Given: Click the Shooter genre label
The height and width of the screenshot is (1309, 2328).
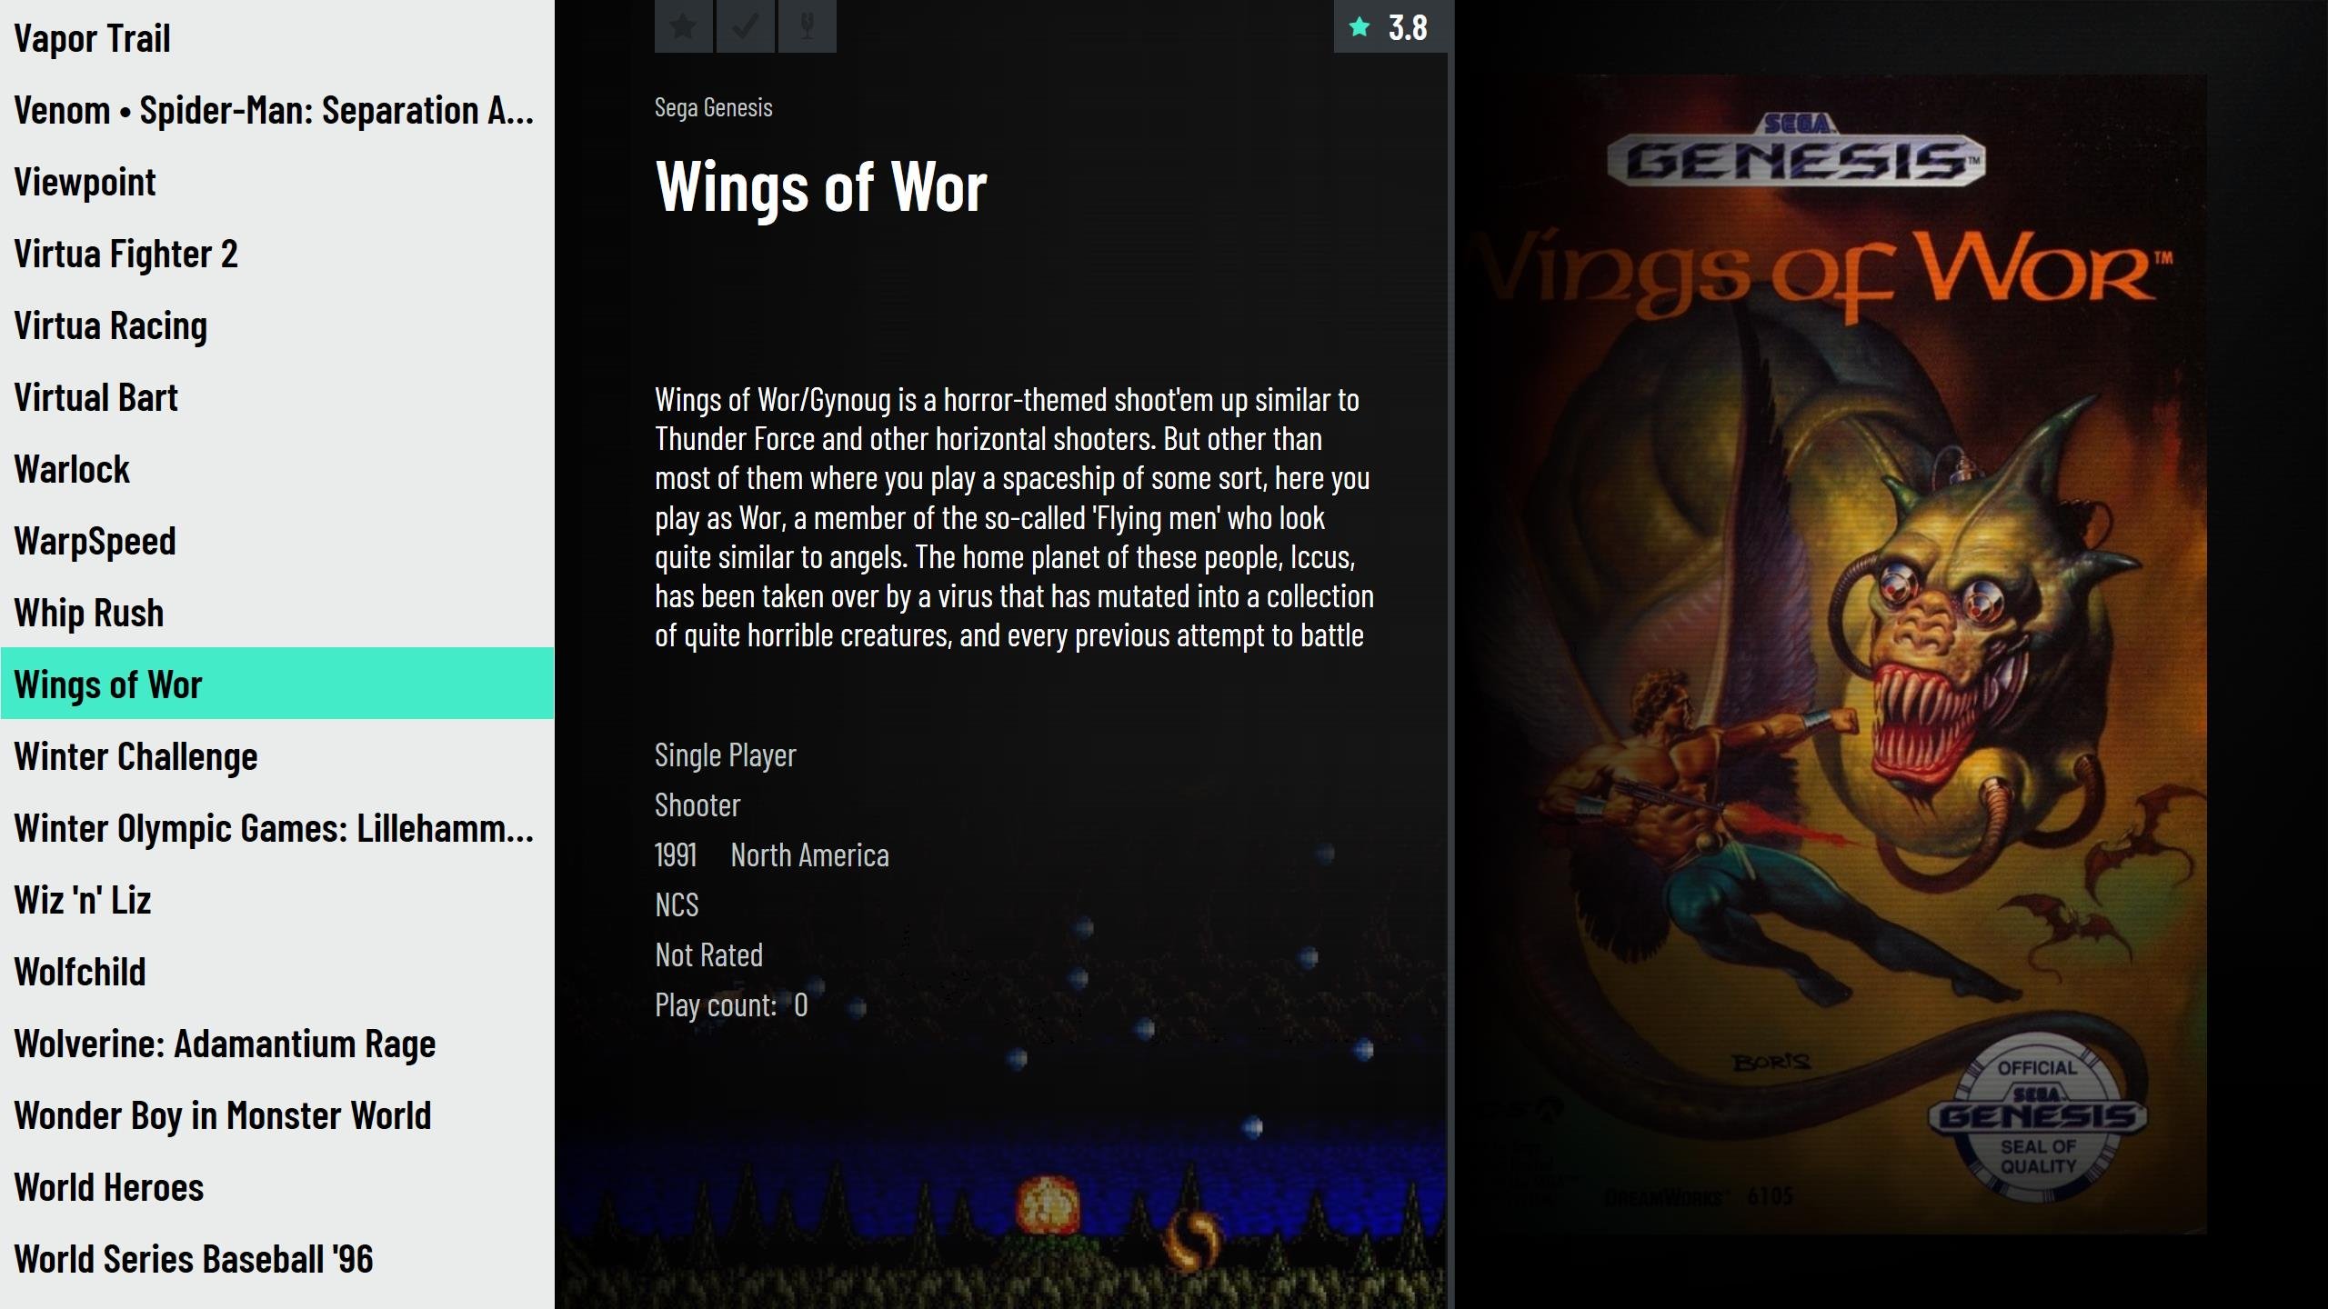Looking at the screenshot, I should pyautogui.click(x=697, y=805).
